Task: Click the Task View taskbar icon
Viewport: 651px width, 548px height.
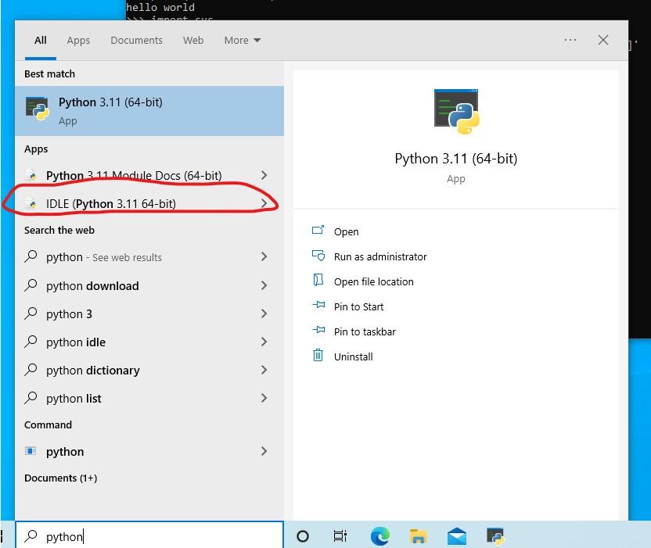Action: [340, 536]
